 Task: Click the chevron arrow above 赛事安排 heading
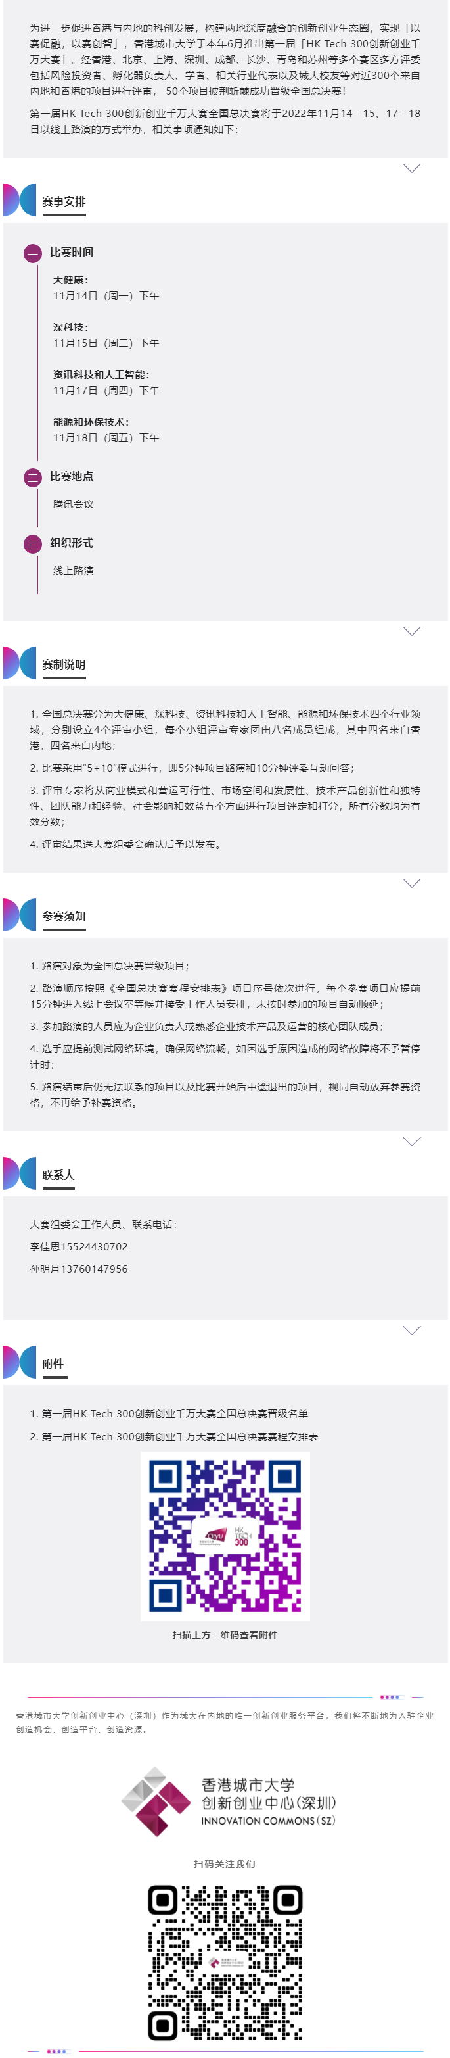pyautogui.click(x=411, y=168)
